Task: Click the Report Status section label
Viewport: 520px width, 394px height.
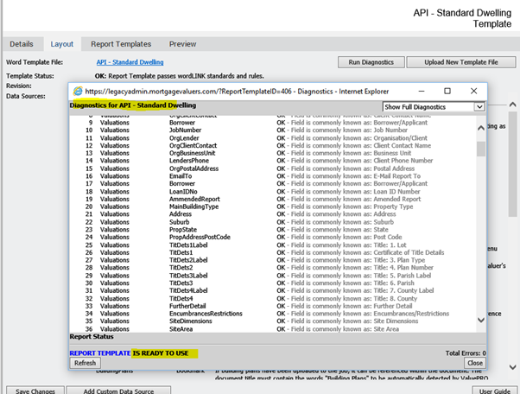Action: [92, 337]
